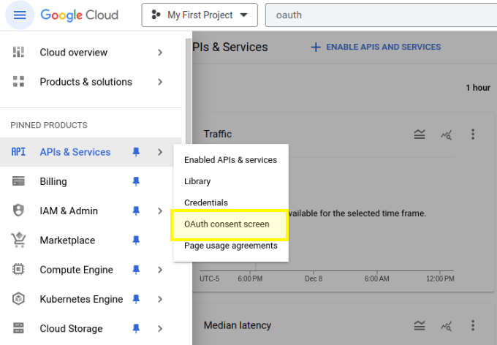Click the Cloud Storage label
The height and width of the screenshot is (345, 497).
tap(71, 328)
